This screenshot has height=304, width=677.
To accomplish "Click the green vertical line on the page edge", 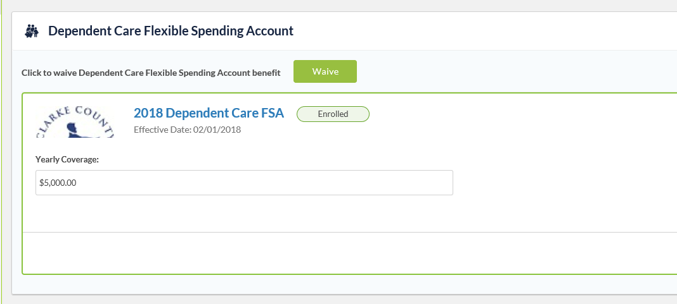I will [x=2, y=152].
